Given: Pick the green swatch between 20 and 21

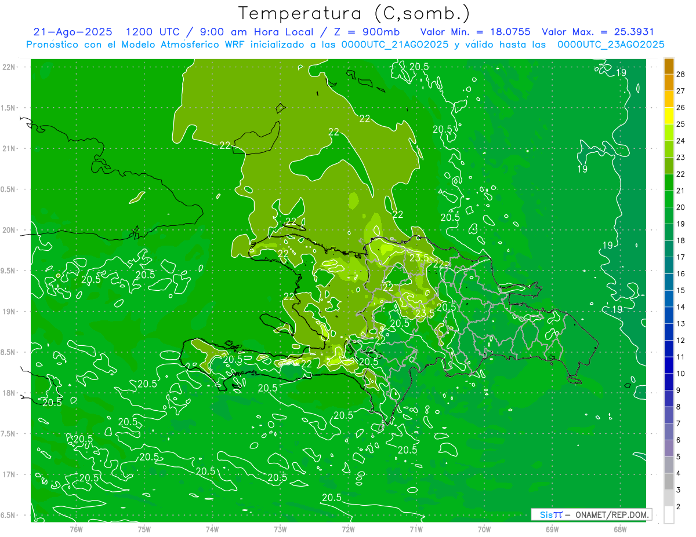Looking at the screenshot, I should coord(669,199).
